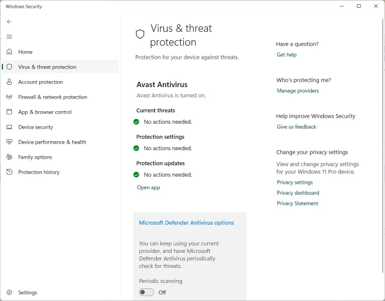Open the Avast app via Open app
This screenshot has width=385, height=301.
pos(148,187)
